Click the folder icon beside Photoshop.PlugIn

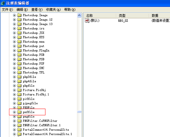[x=19, y=50]
